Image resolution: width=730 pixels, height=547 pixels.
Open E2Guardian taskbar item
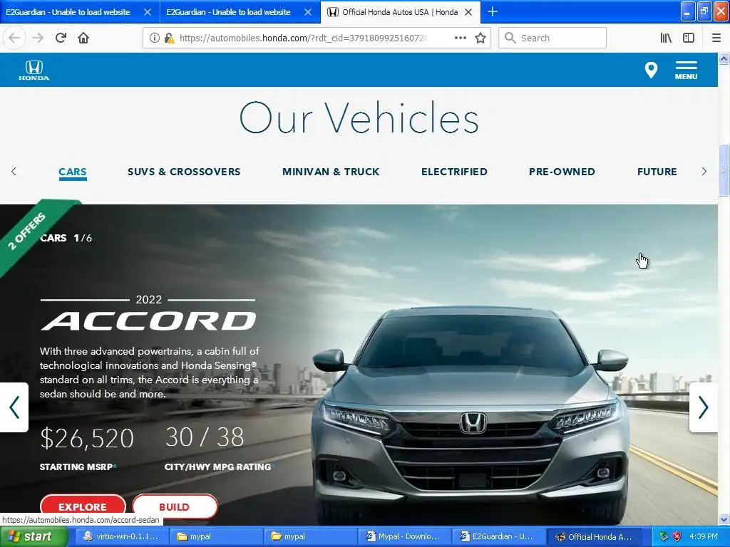pos(497,536)
